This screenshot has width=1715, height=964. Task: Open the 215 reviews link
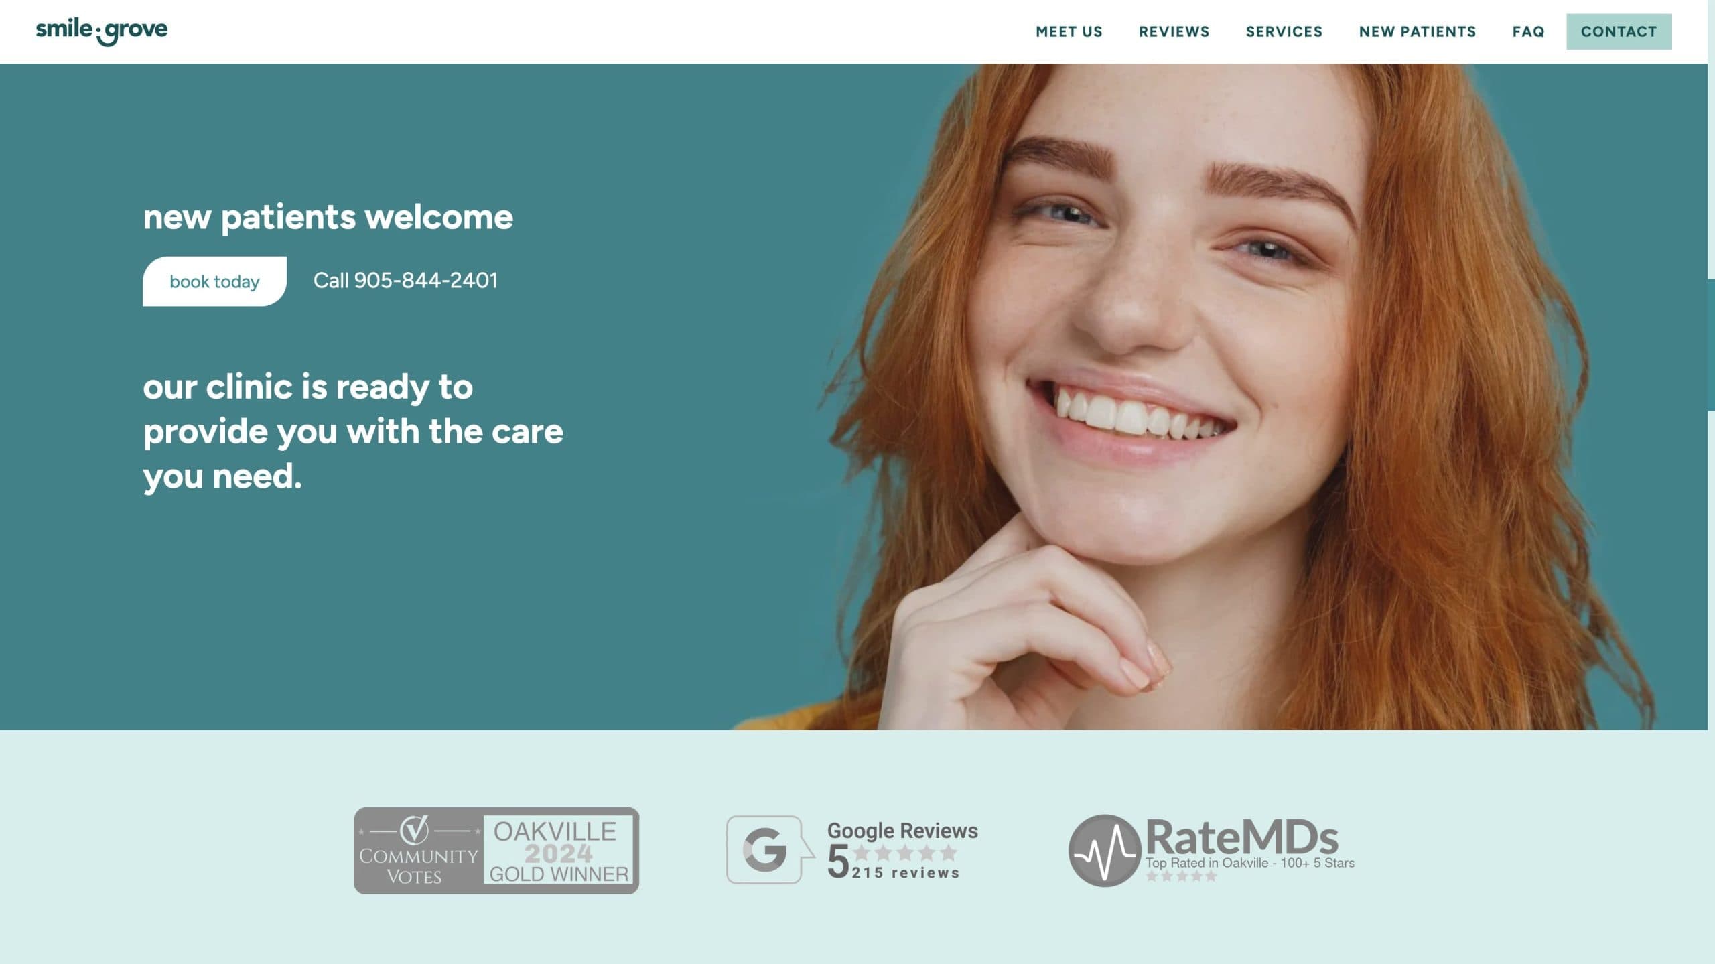point(906,873)
